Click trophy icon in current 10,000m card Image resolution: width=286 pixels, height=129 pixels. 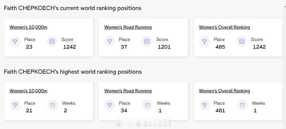(x=15, y=41)
